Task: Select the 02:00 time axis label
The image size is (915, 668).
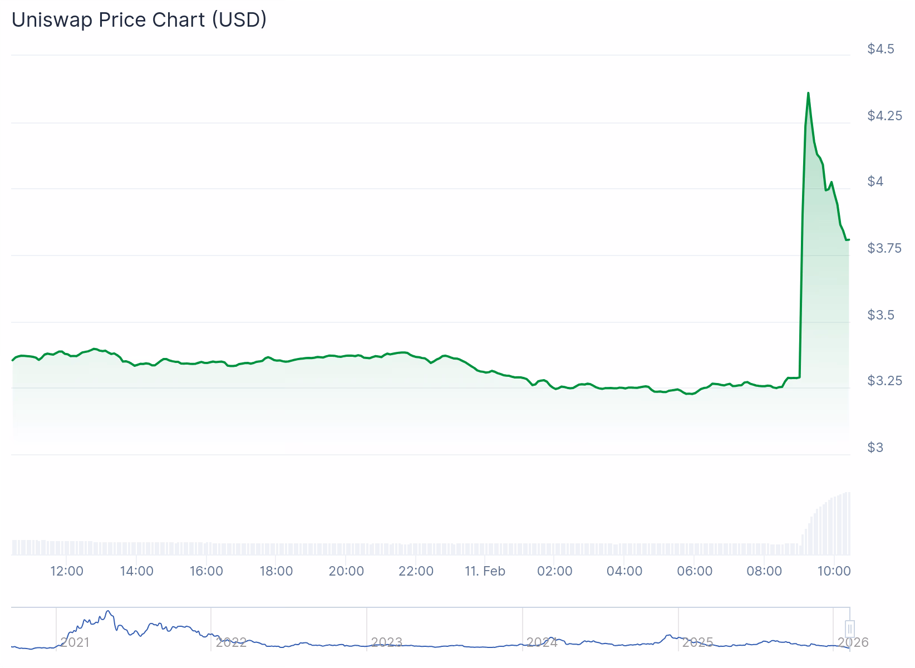Action: point(555,571)
